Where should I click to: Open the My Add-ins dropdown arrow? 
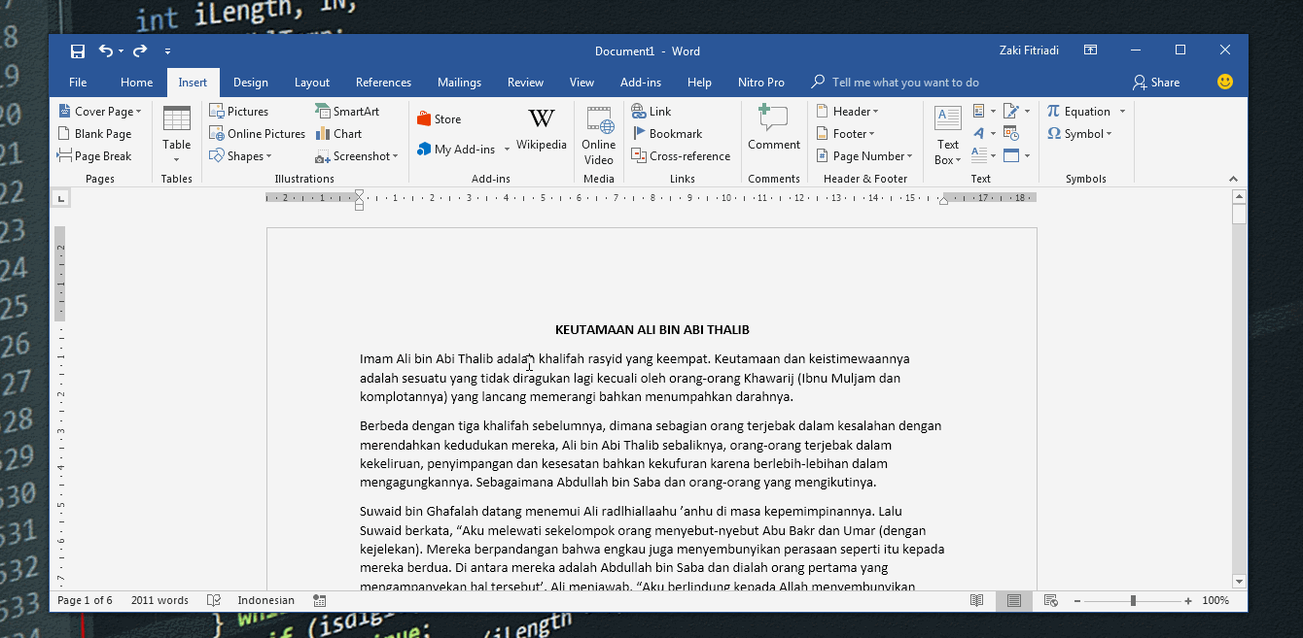507,150
